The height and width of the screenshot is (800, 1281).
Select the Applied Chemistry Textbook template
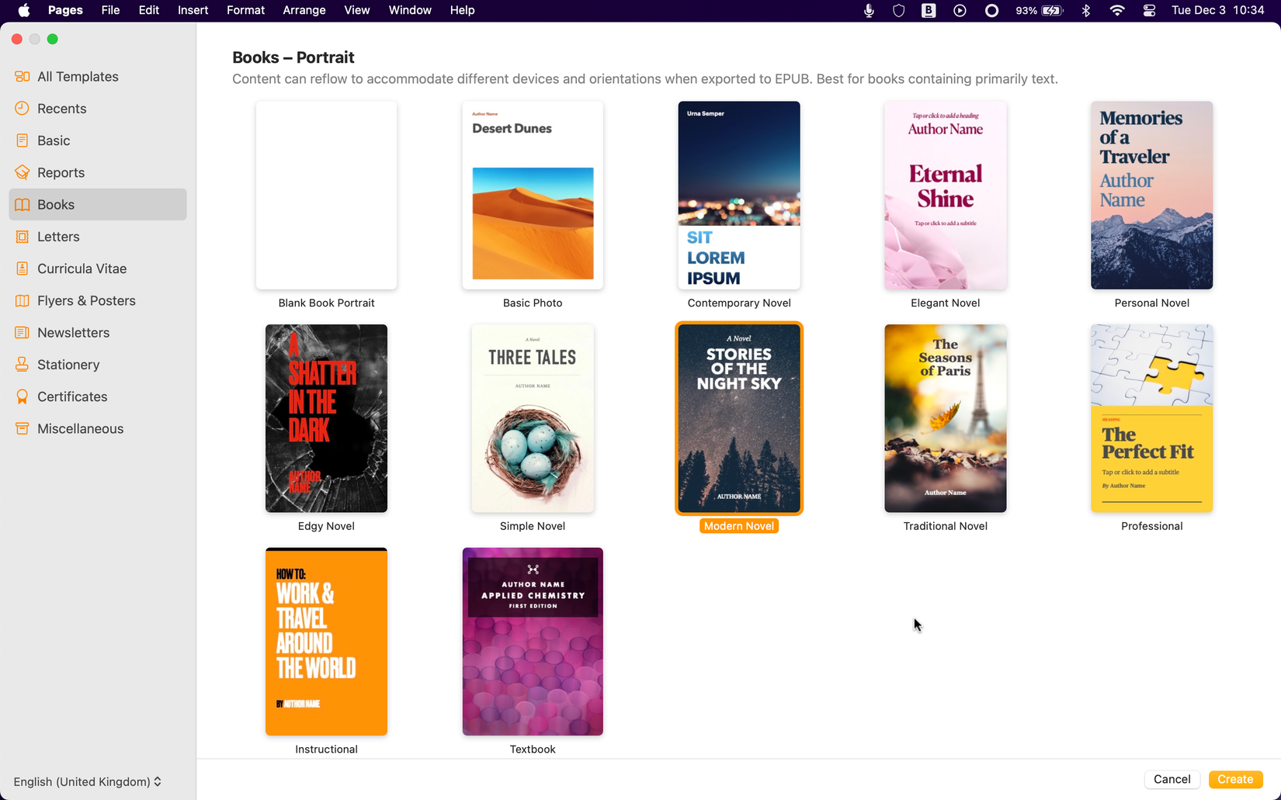532,641
